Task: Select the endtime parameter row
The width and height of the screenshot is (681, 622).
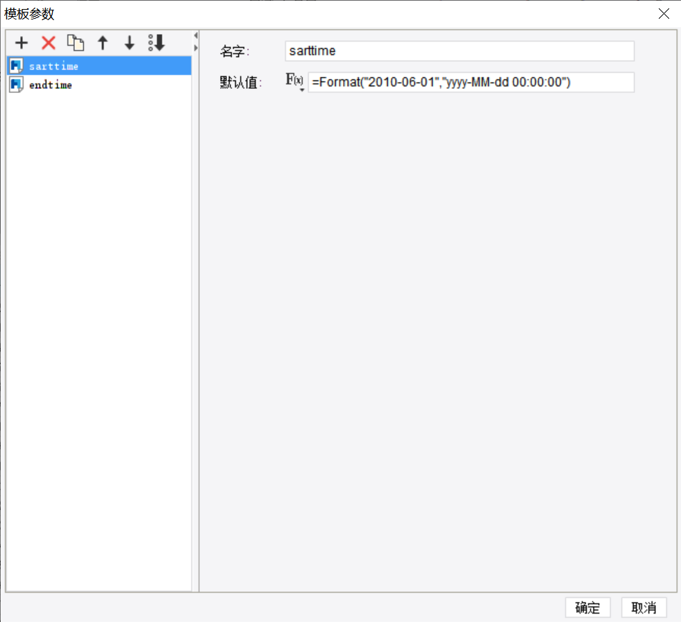Action: (x=99, y=85)
